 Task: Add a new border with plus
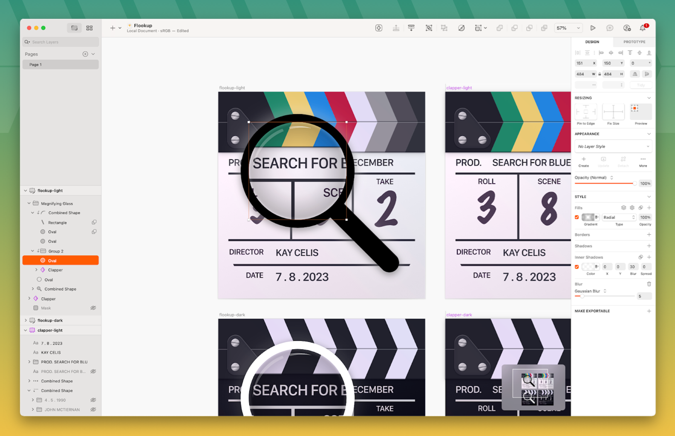point(649,235)
